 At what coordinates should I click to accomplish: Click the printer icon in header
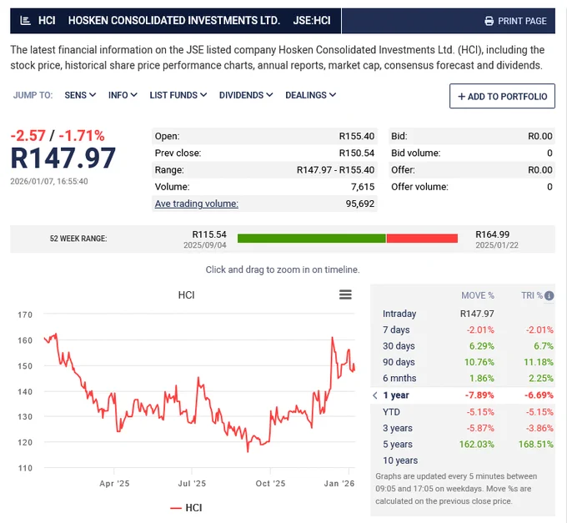(489, 21)
